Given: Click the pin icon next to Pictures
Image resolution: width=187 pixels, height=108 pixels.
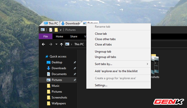Looking at the screenshot, I should click(x=75, y=80).
